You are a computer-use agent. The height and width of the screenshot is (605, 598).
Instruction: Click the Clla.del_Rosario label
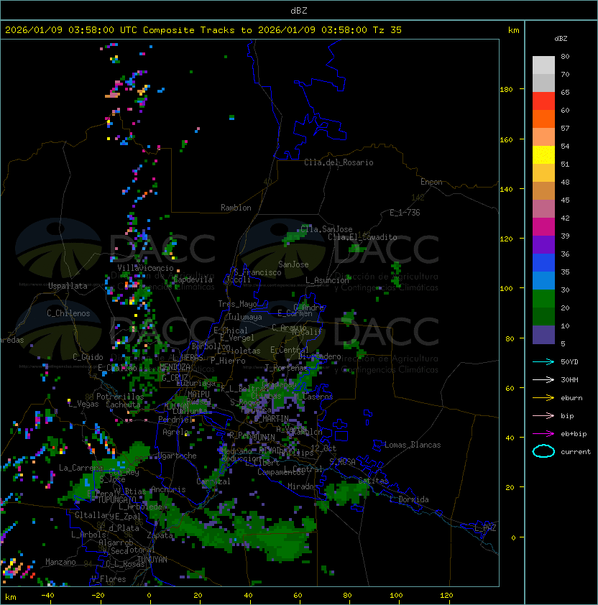pyautogui.click(x=339, y=162)
